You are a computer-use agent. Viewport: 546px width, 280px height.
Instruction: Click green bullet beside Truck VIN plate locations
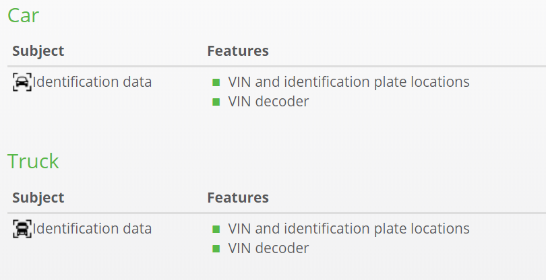point(216,230)
